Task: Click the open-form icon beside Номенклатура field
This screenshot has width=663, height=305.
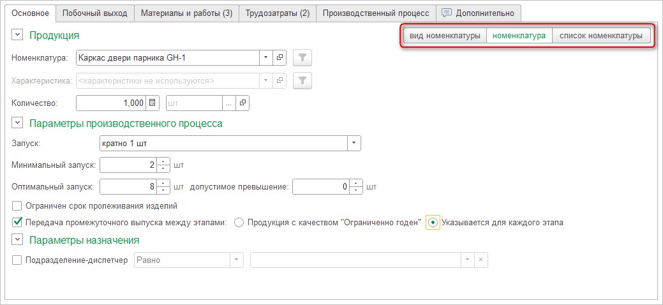Action: [279, 58]
